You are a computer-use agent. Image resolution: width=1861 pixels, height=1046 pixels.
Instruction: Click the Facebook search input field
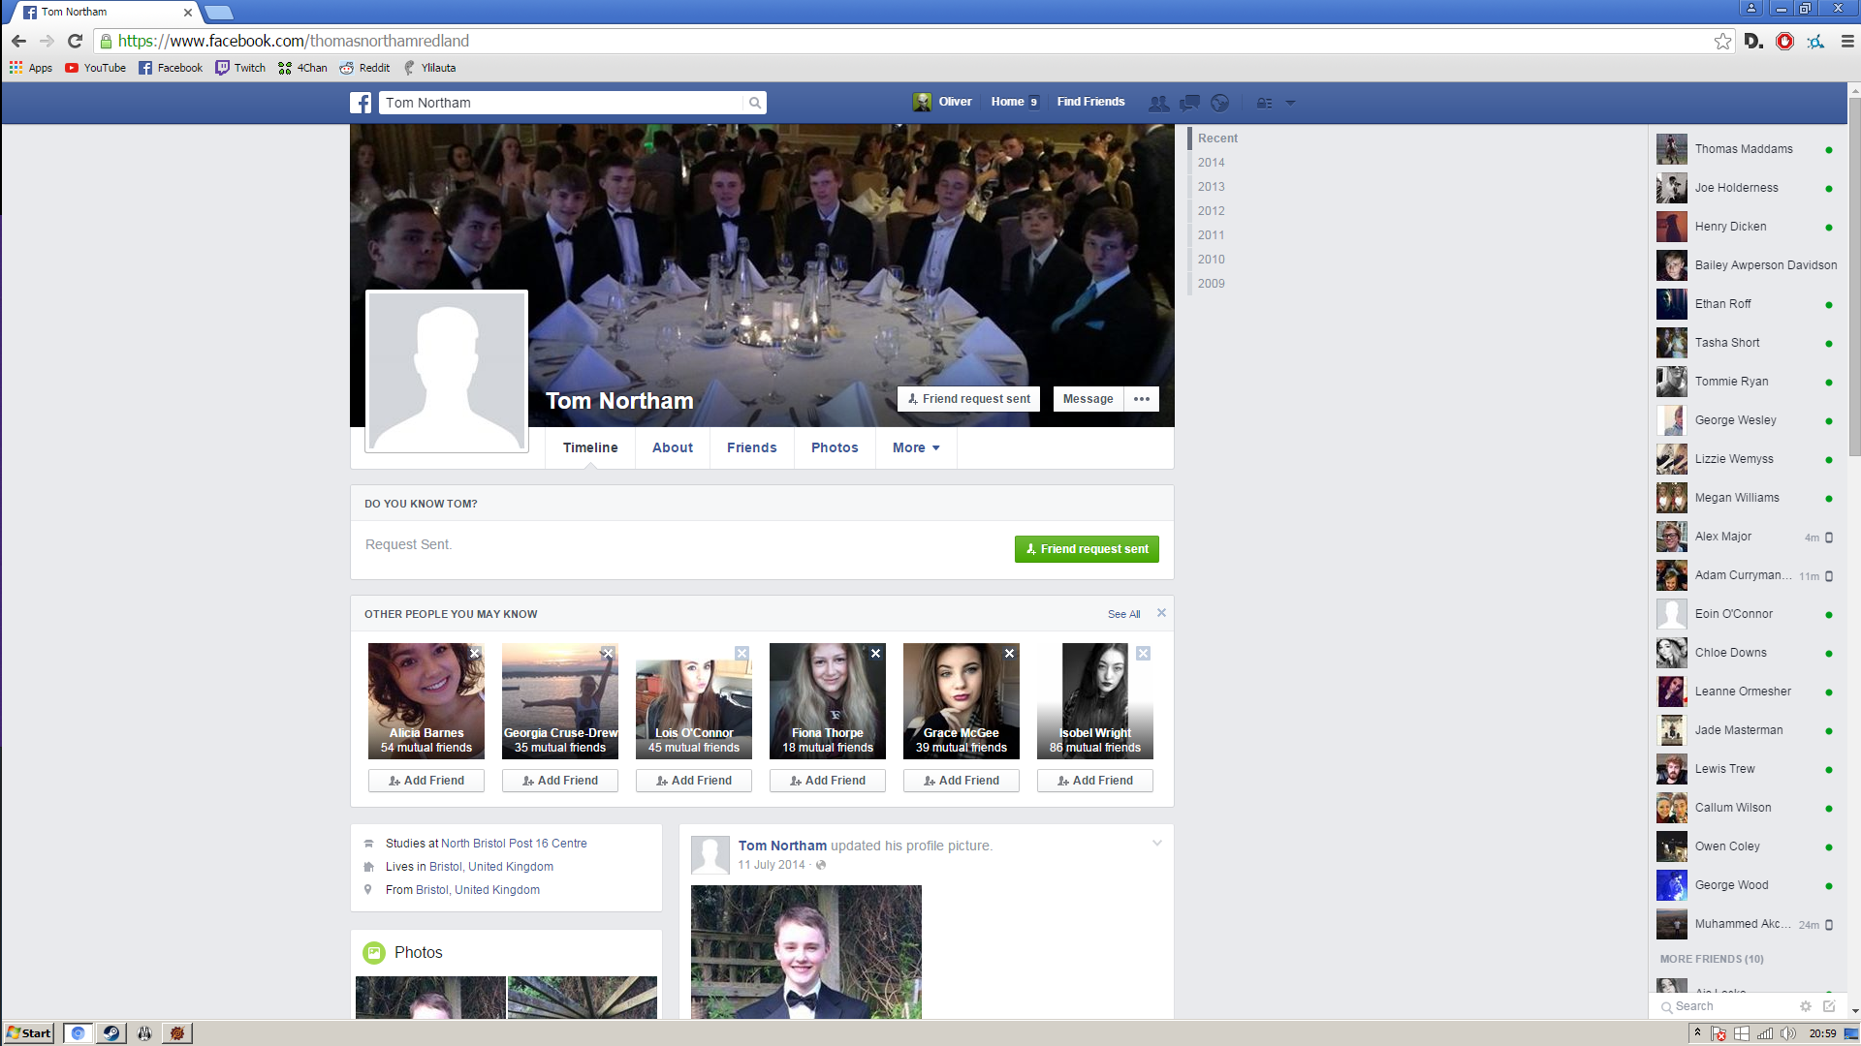point(562,103)
